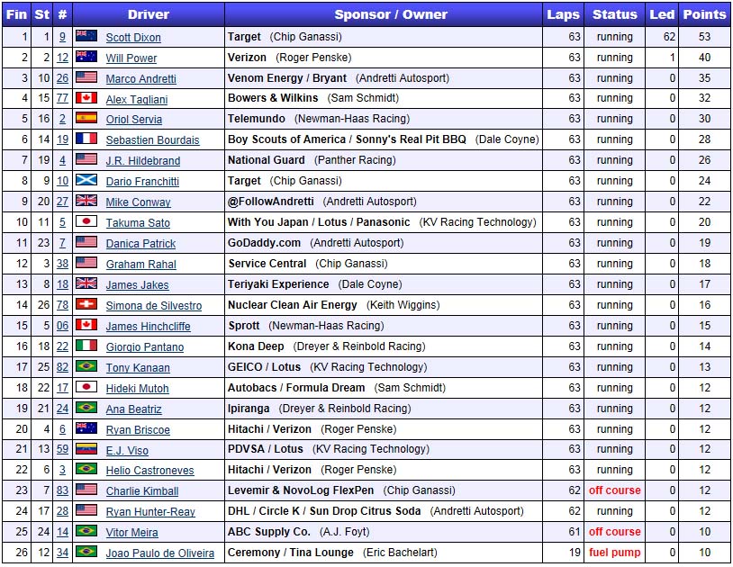Click car number 83 link for Charlie Kimball

(x=62, y=490)
